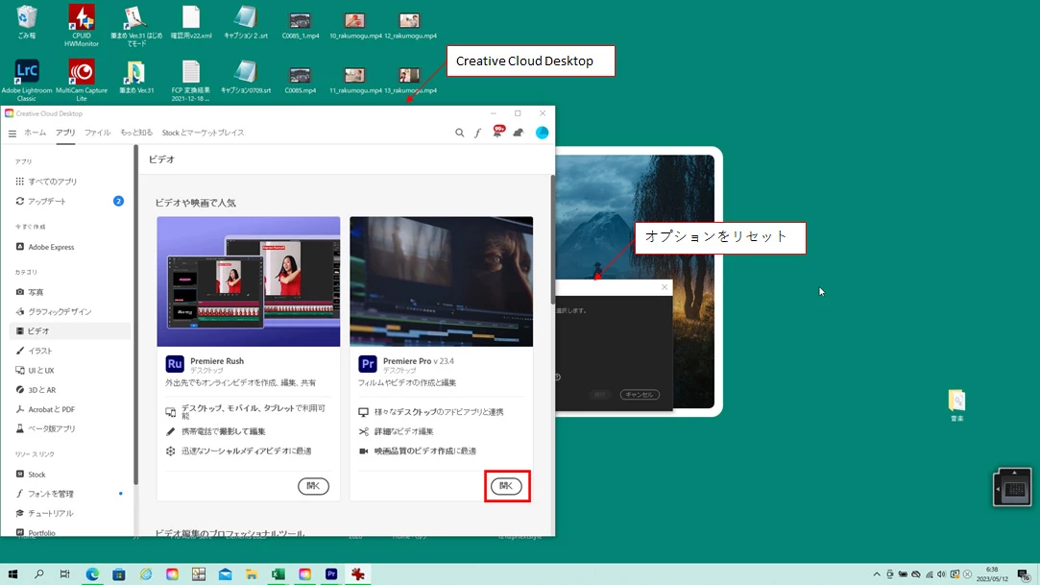Switch to the ファイル tab
1040x585 pixels.
[97, 133]
